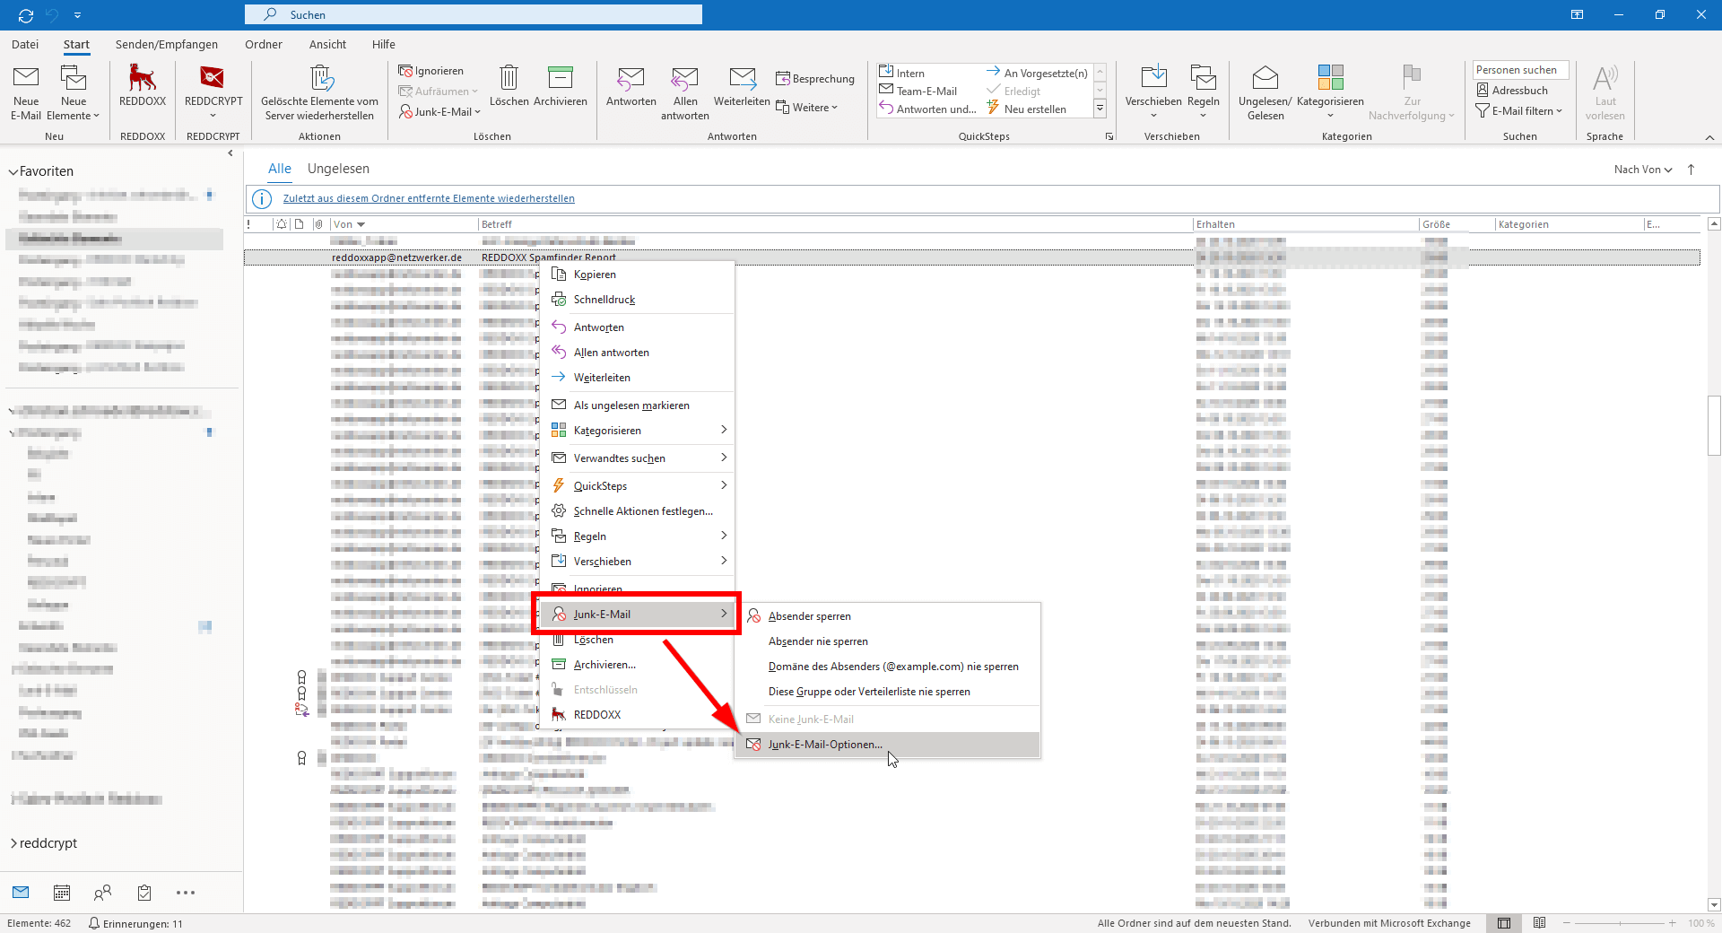Click the Suchen search box
This screenshot has width=1722, height=933.
point(474,14)
